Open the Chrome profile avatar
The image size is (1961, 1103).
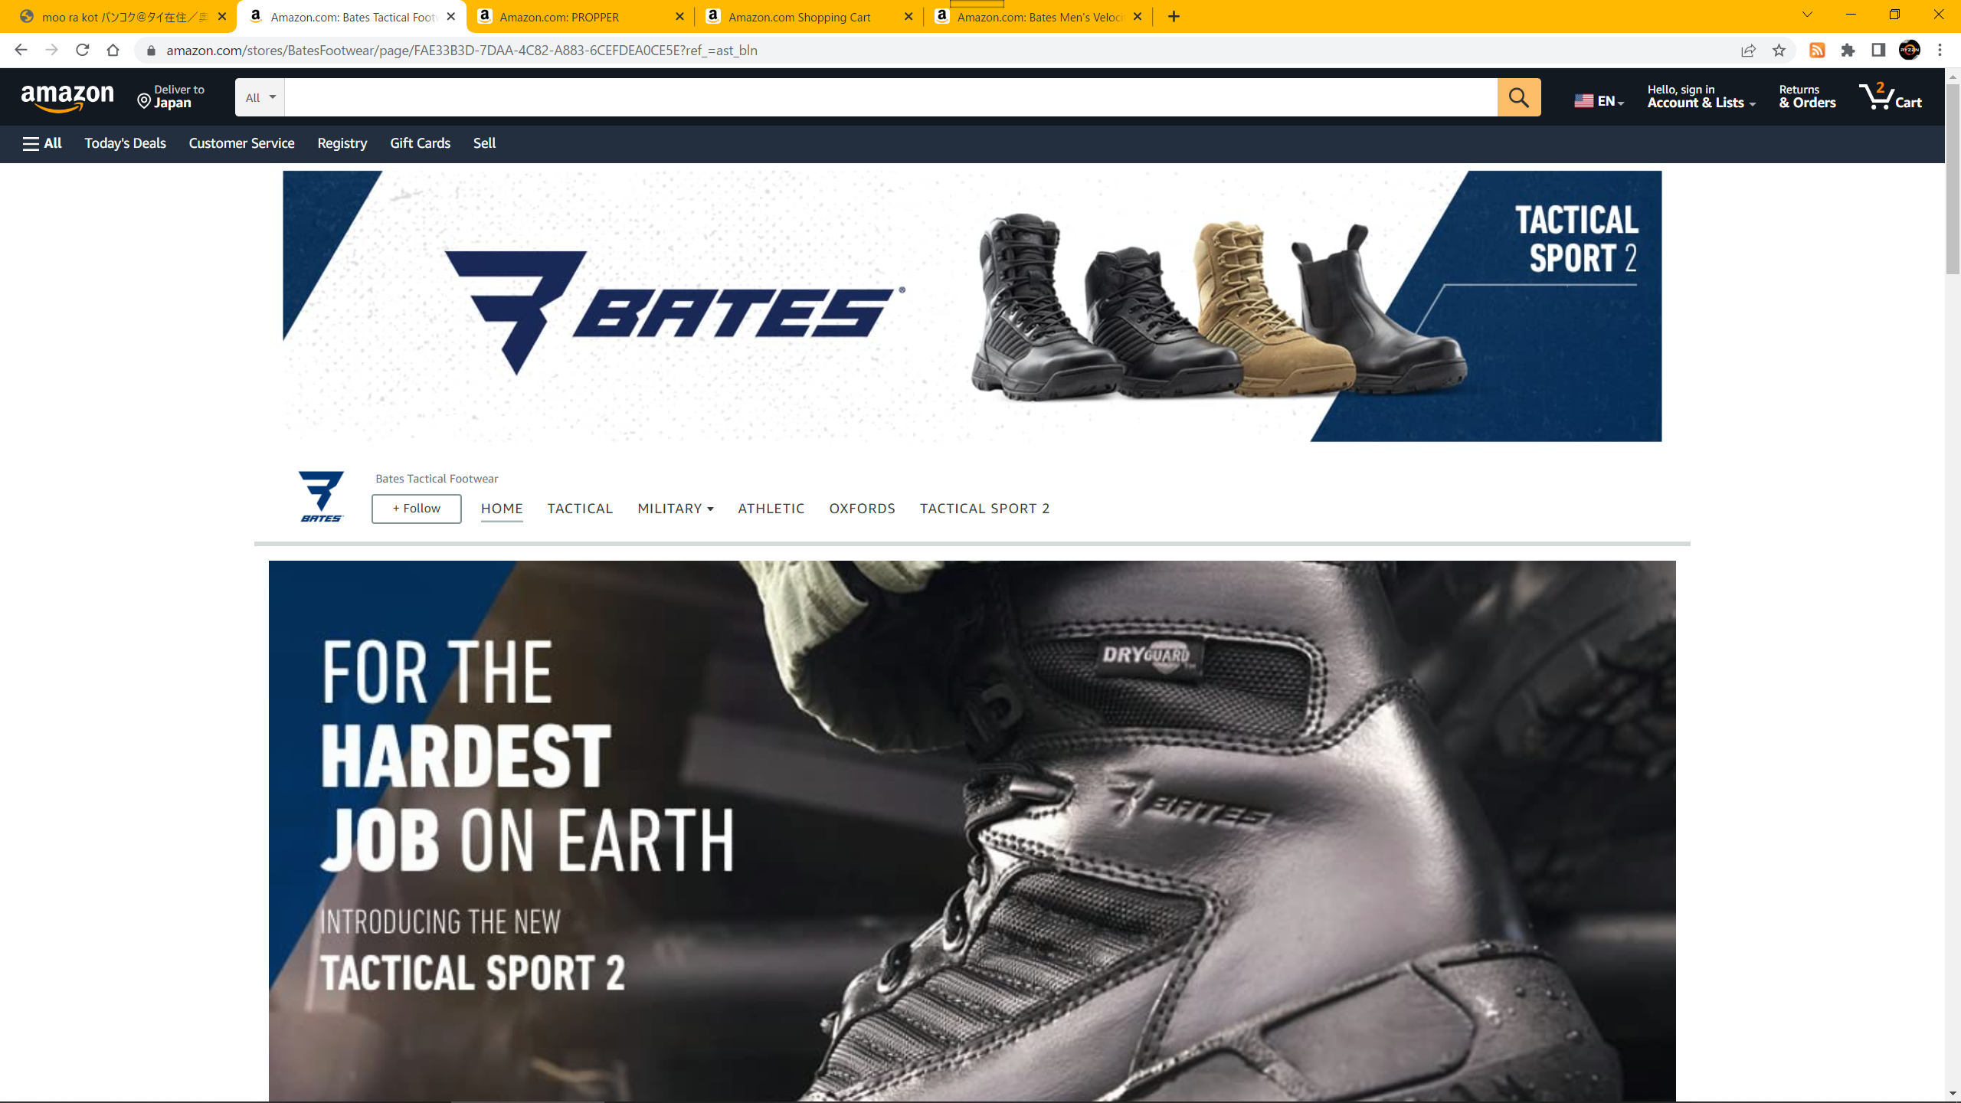tap(1910, 51)
